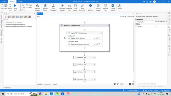Open the User Events menu
The width and height of the screenshot is (171, 96).
[x=76, y=7]
